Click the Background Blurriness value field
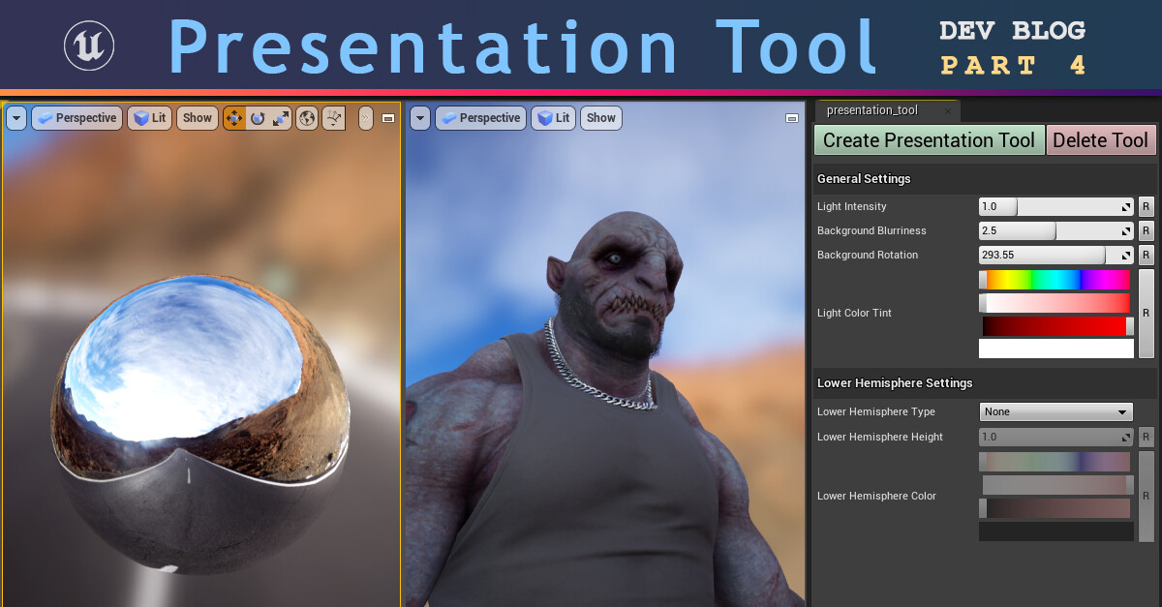The width and height of the screenshot is (1162, 607). pyautogui.click(x=1017, y=230)
